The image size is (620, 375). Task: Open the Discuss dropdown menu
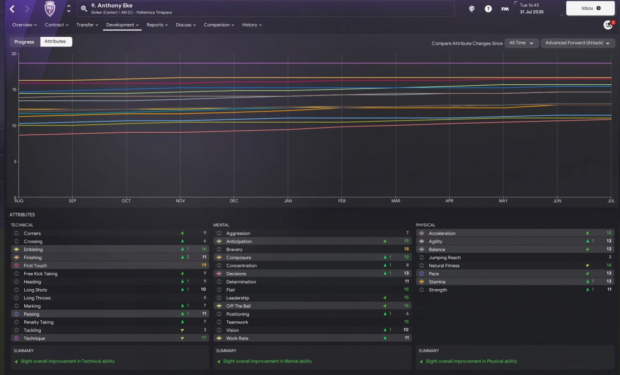(x=186, y=25)
